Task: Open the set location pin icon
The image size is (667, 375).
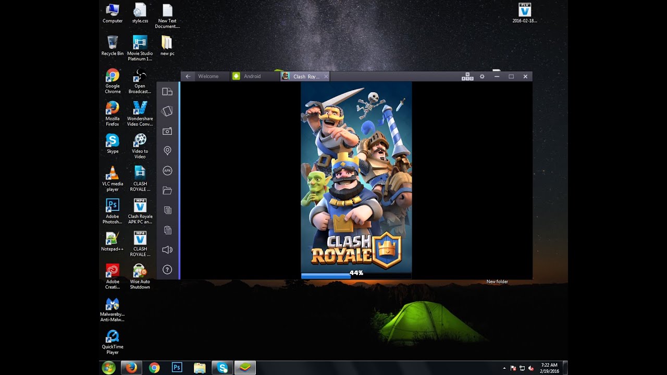Action: [x=167, y=151]
